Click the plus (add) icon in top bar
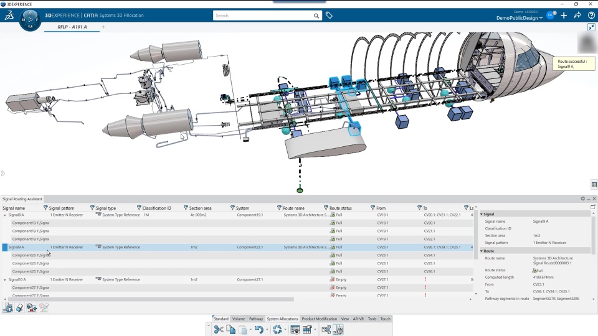The image size is (598, 336). (564, 15)
